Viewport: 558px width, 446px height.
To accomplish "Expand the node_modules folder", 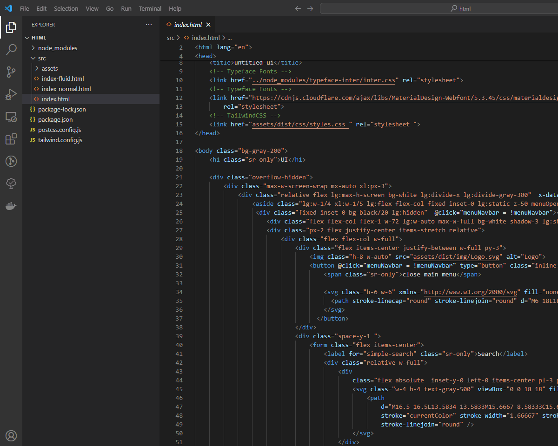I will pyautogui.click(x=57, y=48).
